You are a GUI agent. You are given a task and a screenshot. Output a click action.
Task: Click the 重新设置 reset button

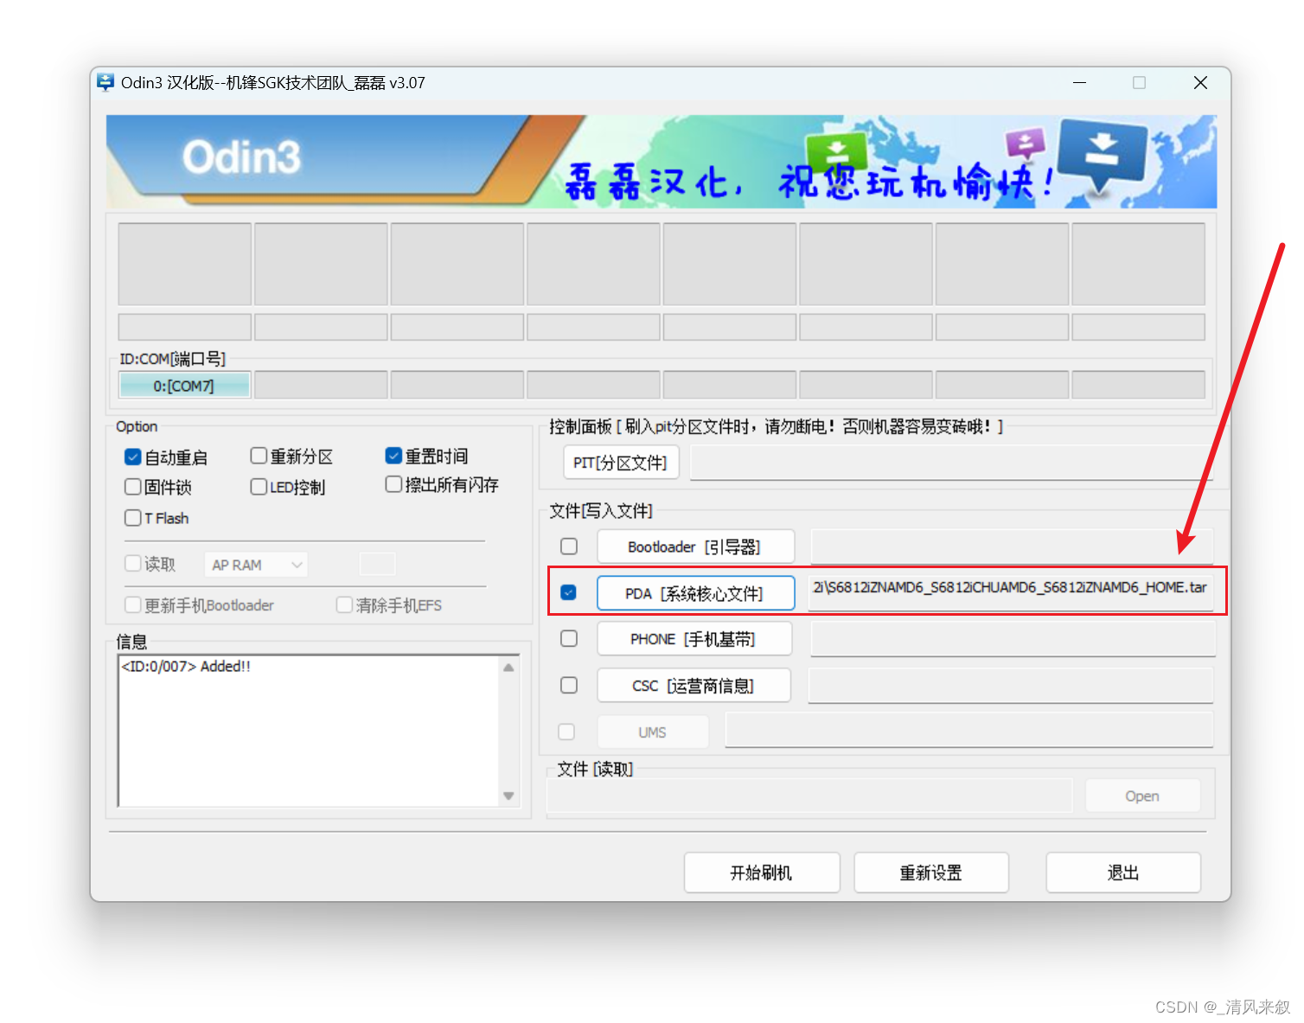[931, 873]
